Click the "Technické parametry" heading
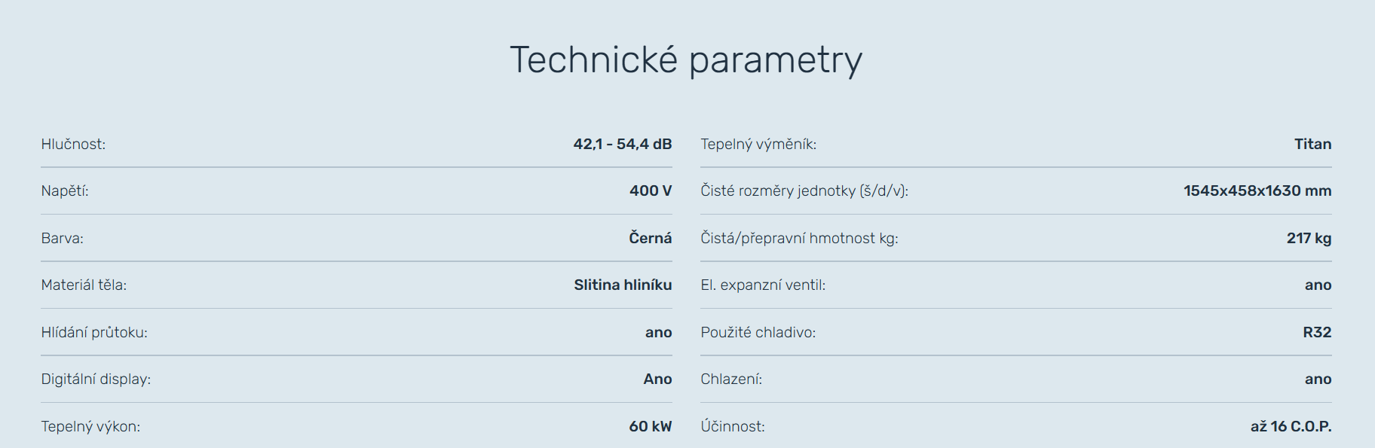1375x448 pixels. [x=686, y=60]
